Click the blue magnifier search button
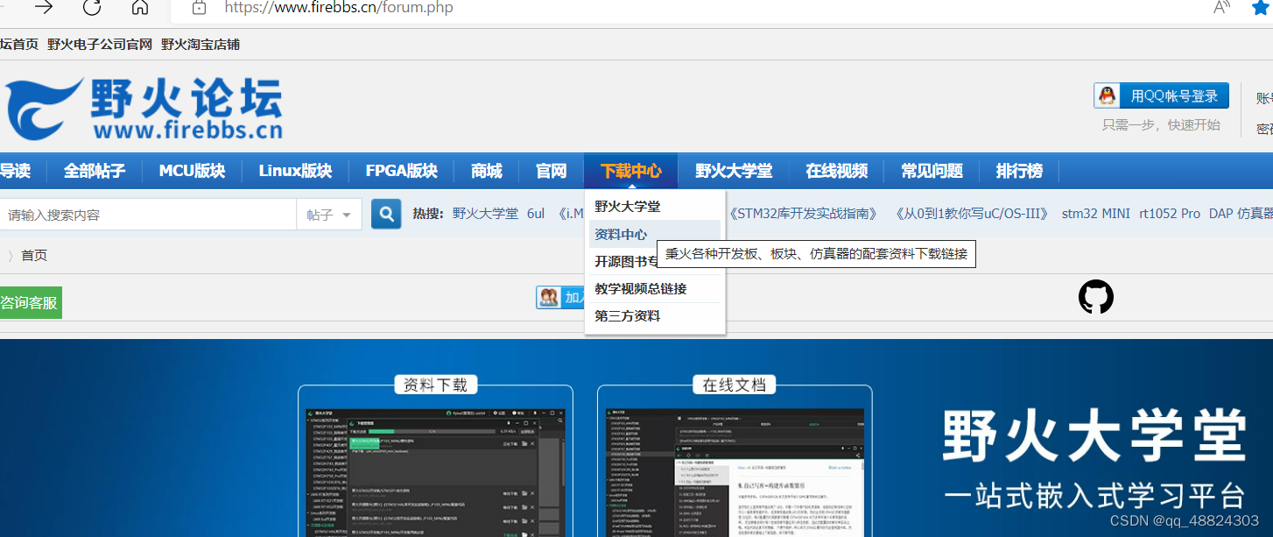The image size is (1273, 537). click(x=386, y=214)
